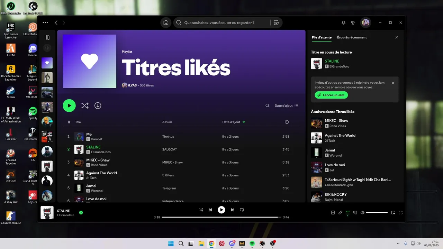This screenshot has height=249, width=443.
Task: Open the Friends activity icon
Action: coord(353,22)
